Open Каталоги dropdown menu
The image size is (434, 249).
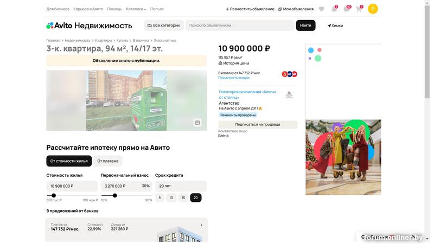(136, 9)
